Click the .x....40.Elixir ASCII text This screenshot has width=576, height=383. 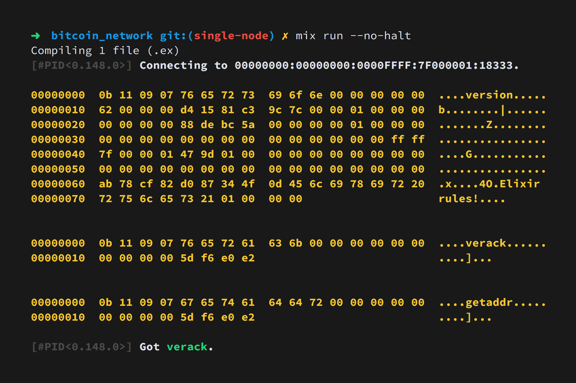point(489,184)
